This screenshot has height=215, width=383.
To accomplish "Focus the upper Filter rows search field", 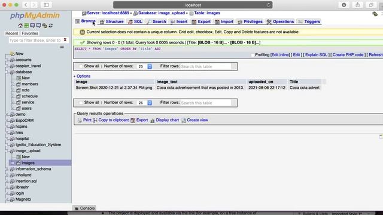I will click(x=206, y=66).
